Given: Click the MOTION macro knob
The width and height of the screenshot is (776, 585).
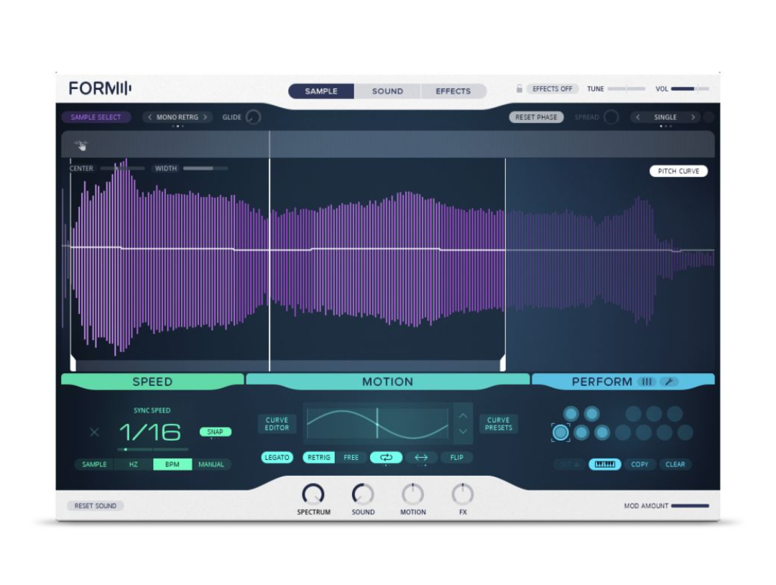Looking at the screenshot, I should pos(412,494).
